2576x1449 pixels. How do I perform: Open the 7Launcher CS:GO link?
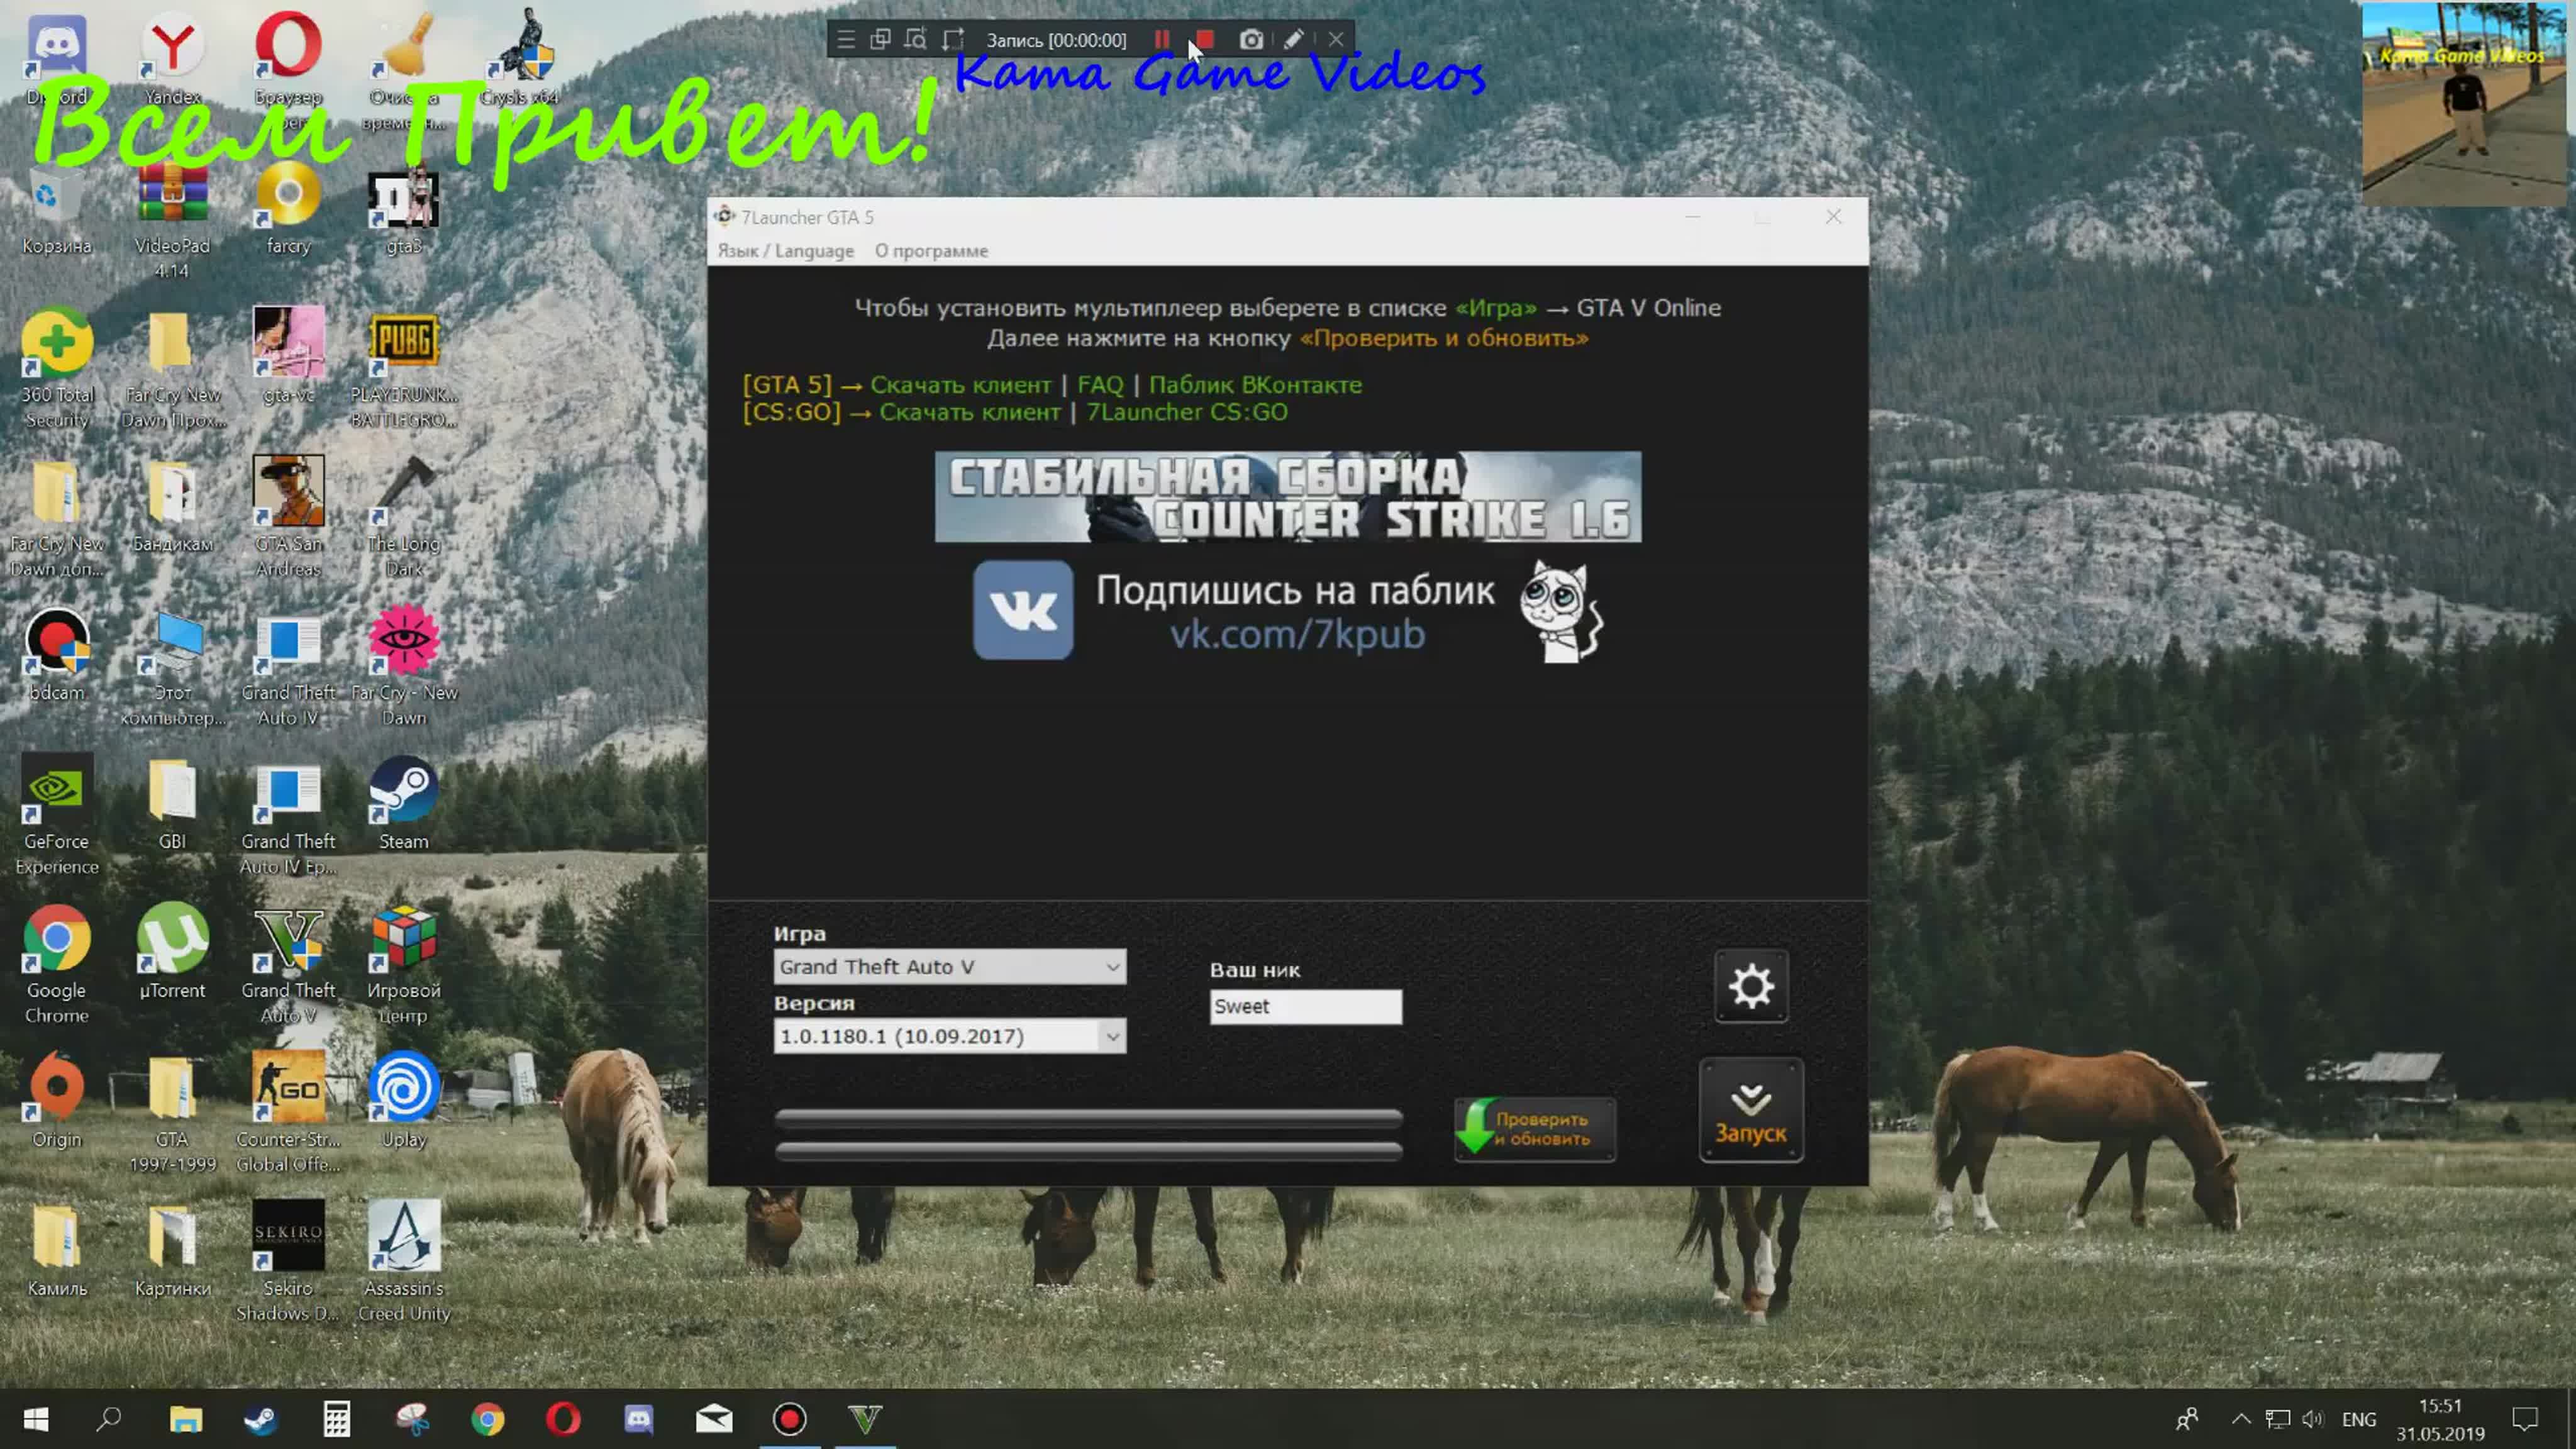[1187, 412]
